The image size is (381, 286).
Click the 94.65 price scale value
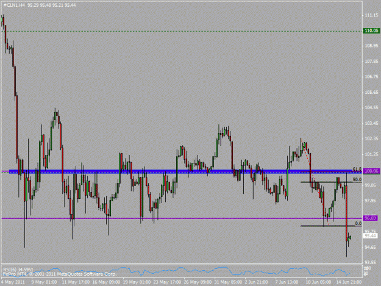370,247
